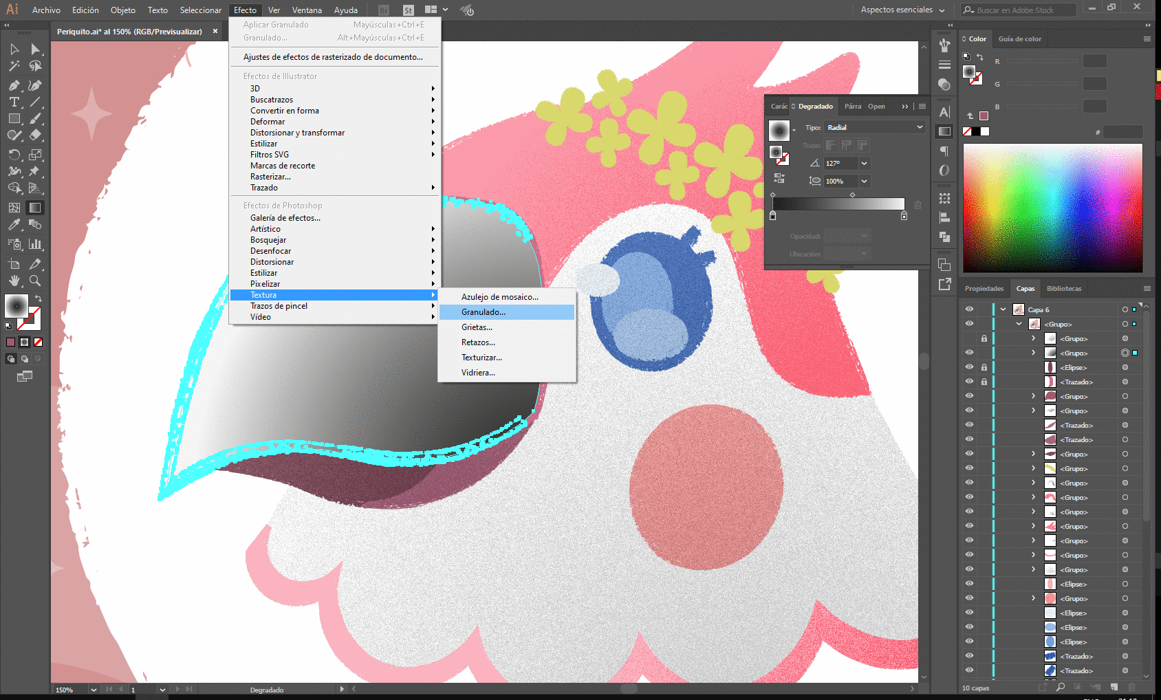Open the gradient Tipo Radial dropdown
This screenshot has height=700, width=1161.
875,127
